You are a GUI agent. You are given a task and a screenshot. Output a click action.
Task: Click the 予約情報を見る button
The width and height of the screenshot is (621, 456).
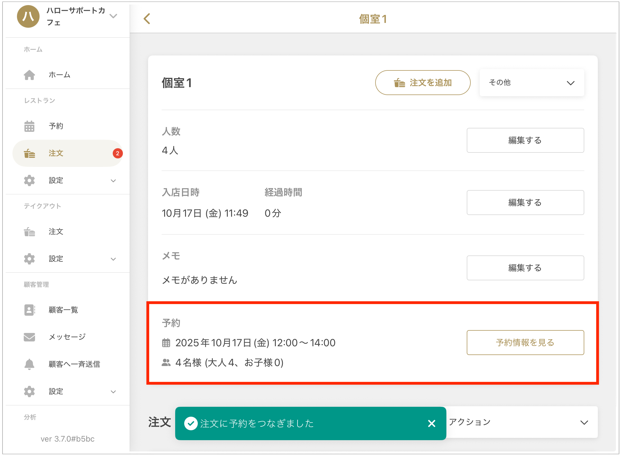[525, 342]
